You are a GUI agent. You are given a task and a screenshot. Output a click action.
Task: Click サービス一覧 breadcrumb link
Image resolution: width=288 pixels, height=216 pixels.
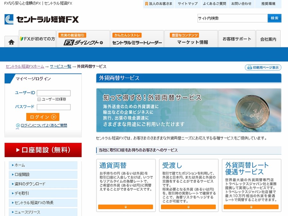(x=60, y=66)
